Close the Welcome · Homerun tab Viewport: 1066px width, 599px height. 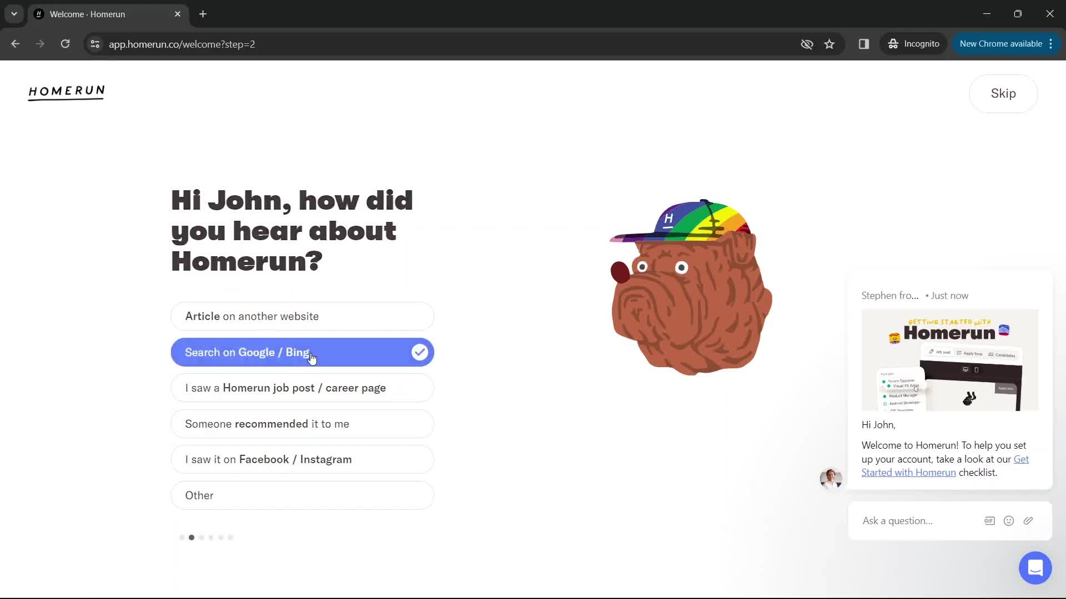tap(178, 14)
